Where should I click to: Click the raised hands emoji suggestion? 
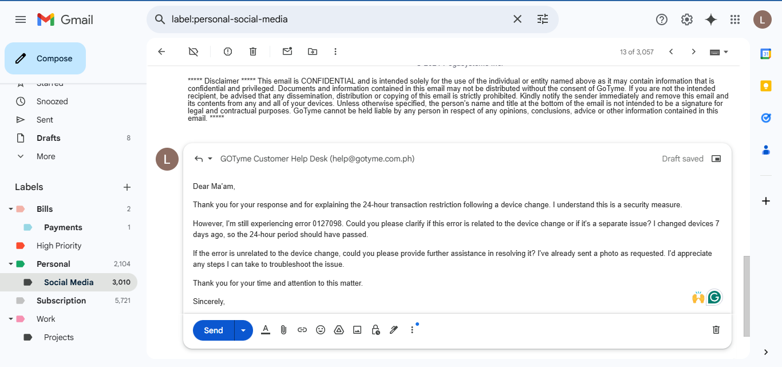pyautogui.click(x=698, y=297)
